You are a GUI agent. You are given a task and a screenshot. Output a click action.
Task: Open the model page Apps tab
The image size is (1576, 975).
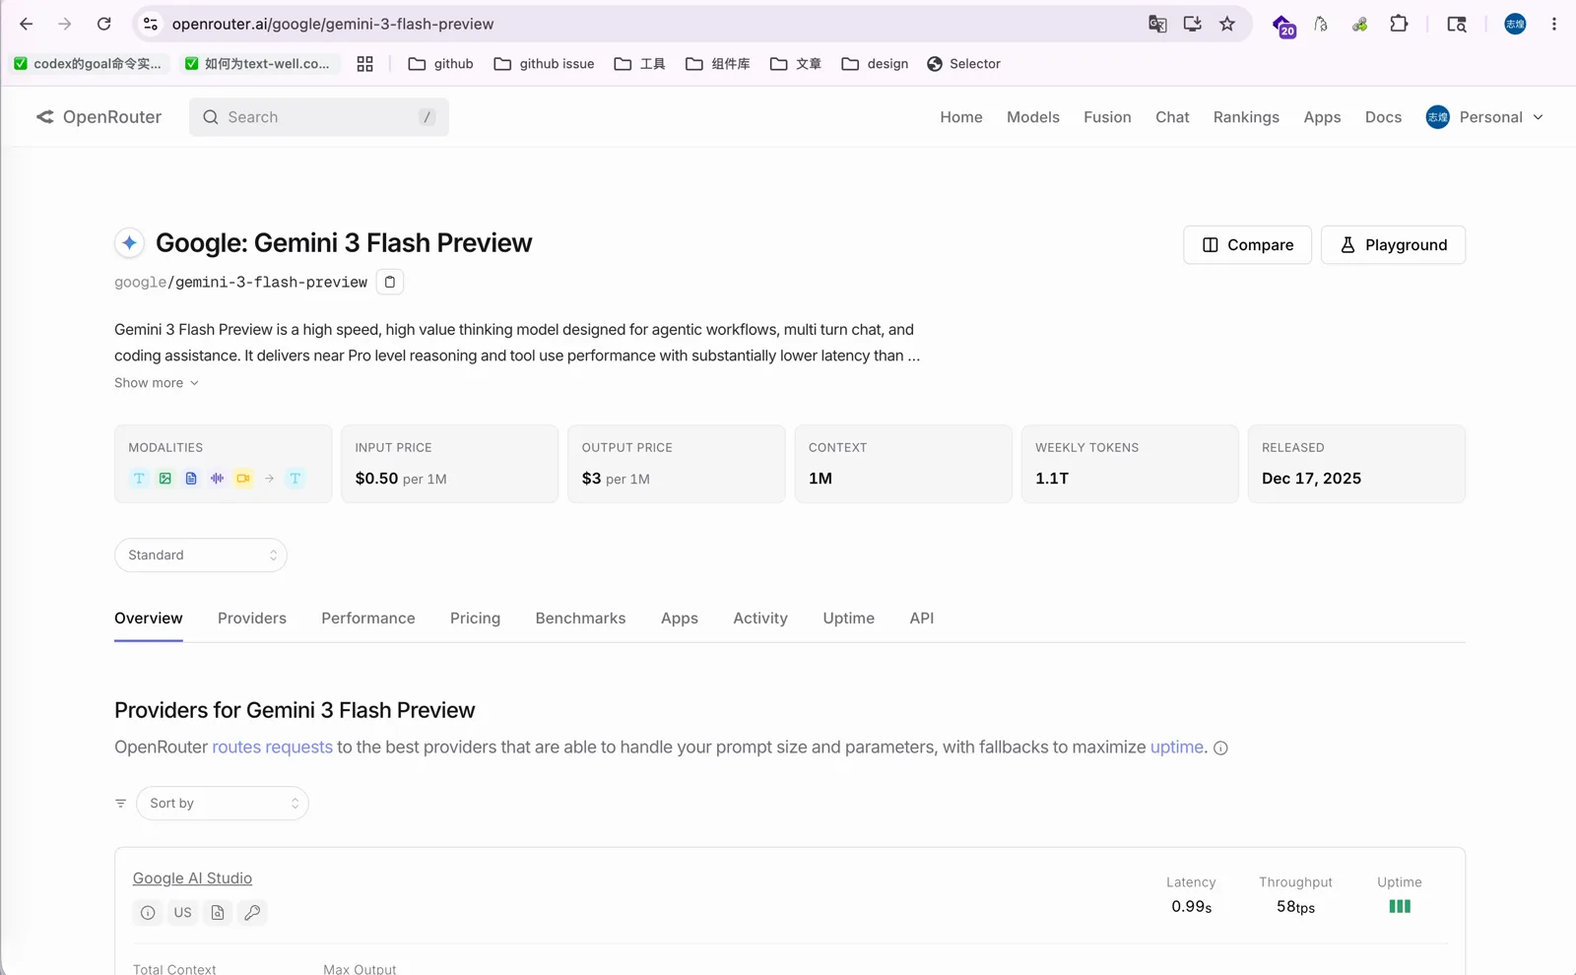coord(680,618)
